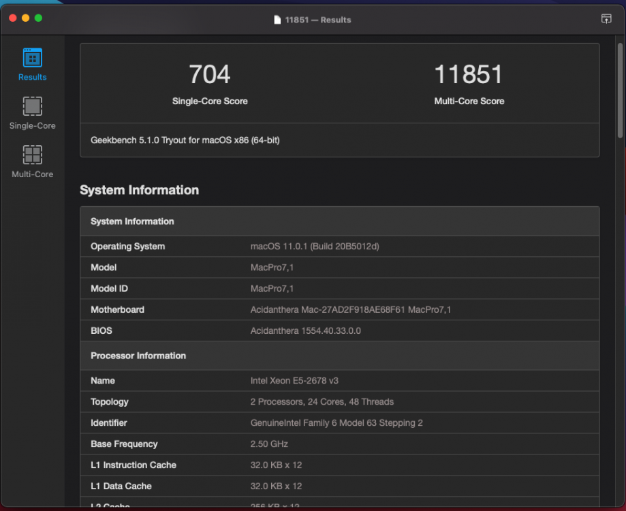This screenshot has height=511, width=626.
Task: Click the Multi-Core Score label
Action: (x=469, y=101)
